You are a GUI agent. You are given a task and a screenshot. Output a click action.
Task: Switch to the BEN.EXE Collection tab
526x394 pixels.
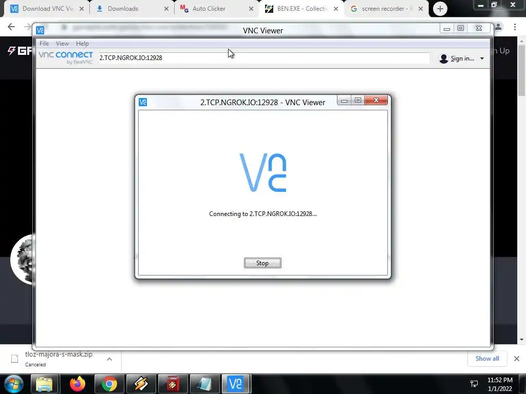pyautogui.click(x=302, y=9)
